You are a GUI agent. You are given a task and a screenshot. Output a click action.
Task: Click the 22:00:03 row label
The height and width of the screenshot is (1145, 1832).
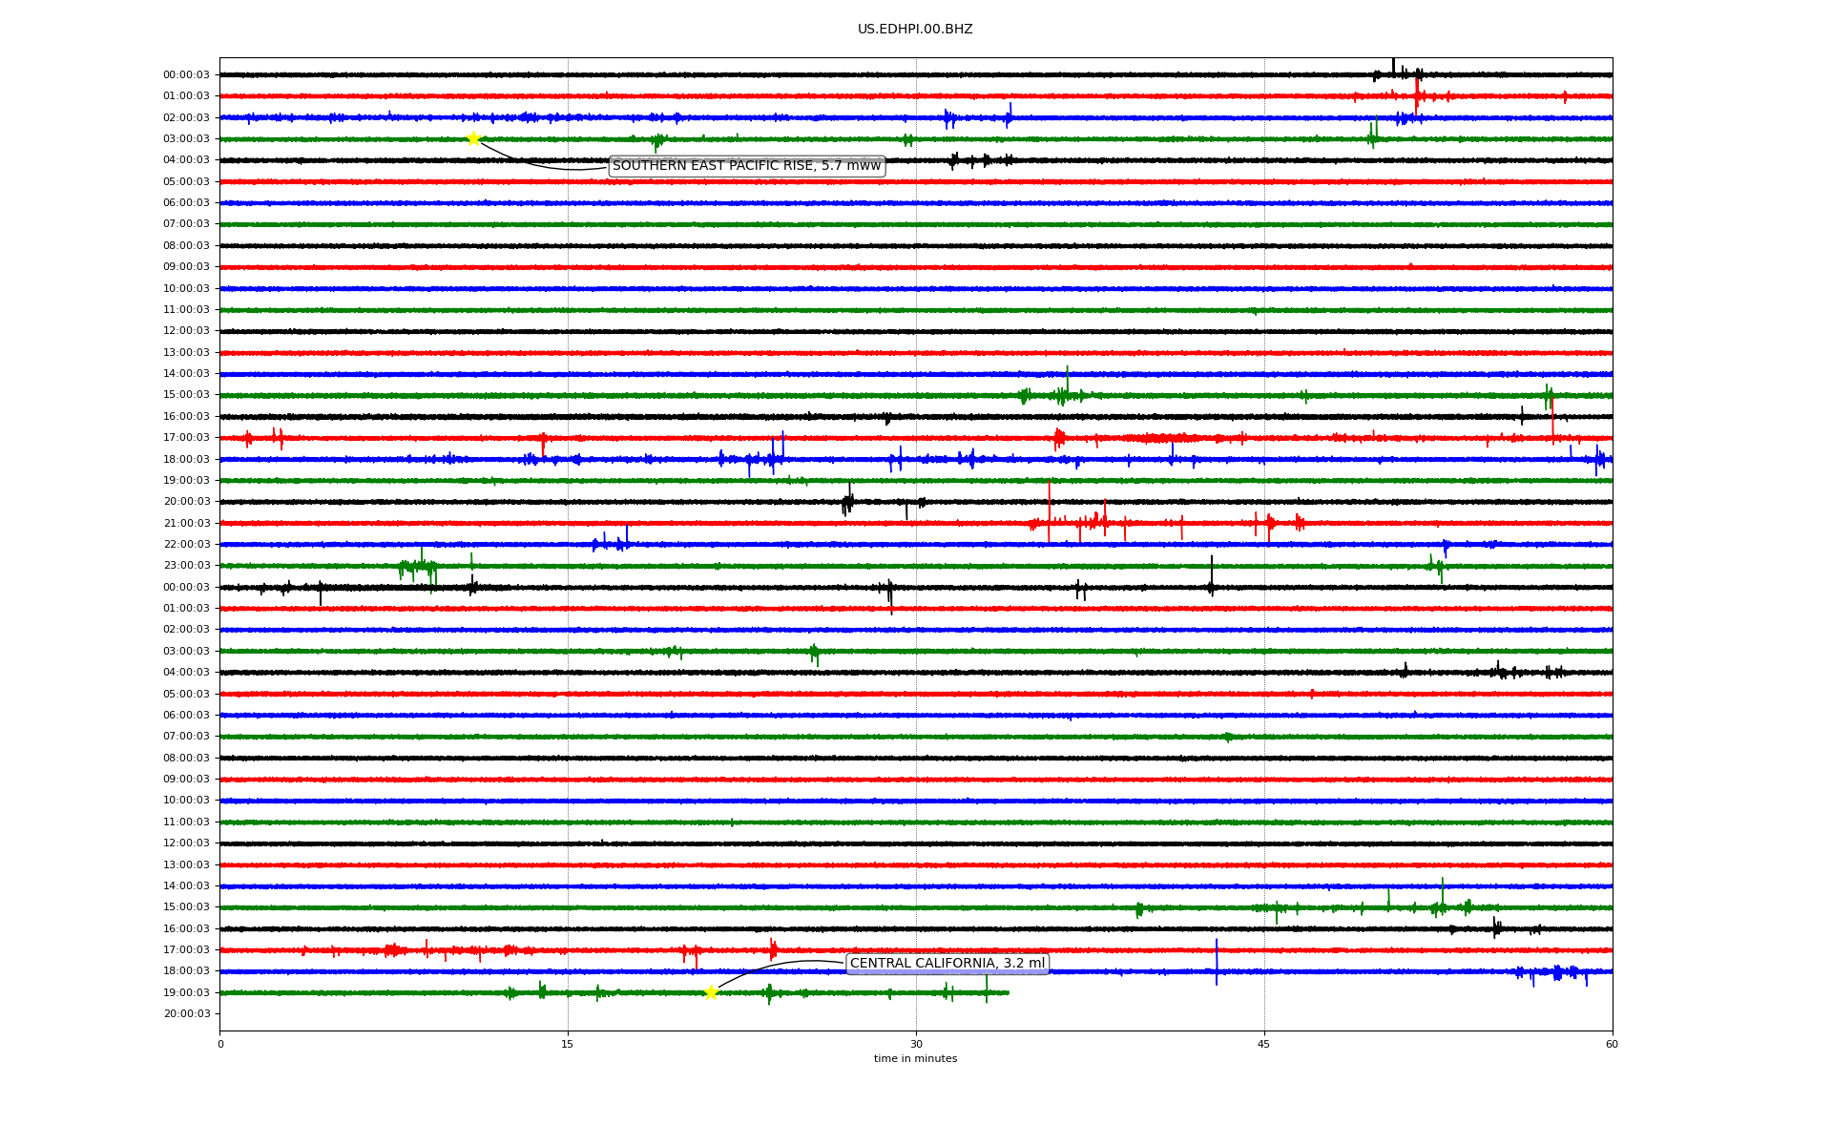[x=186, y=545]
